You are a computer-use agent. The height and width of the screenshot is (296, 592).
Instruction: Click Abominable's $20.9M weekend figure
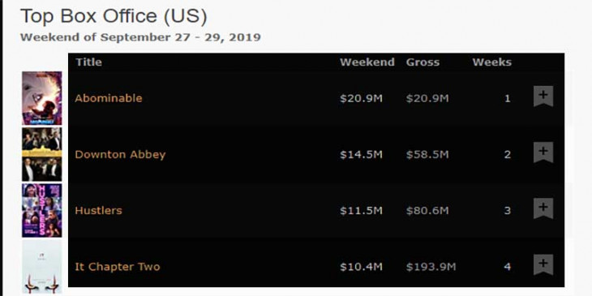point(361,99)
